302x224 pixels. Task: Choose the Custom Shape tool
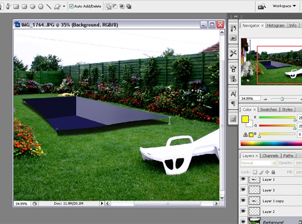point(57,7)
